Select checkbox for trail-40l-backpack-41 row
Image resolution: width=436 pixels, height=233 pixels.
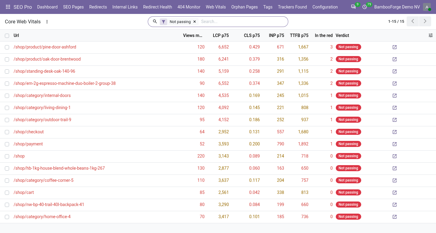point(7,205)
